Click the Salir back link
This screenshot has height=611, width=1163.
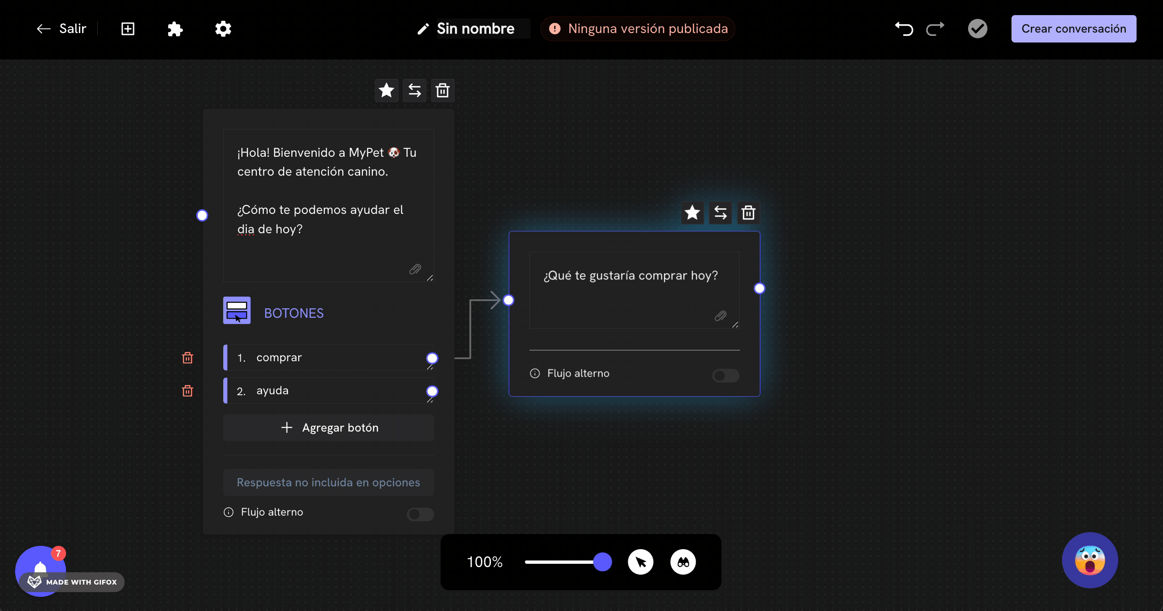click(x=62, y=29)
